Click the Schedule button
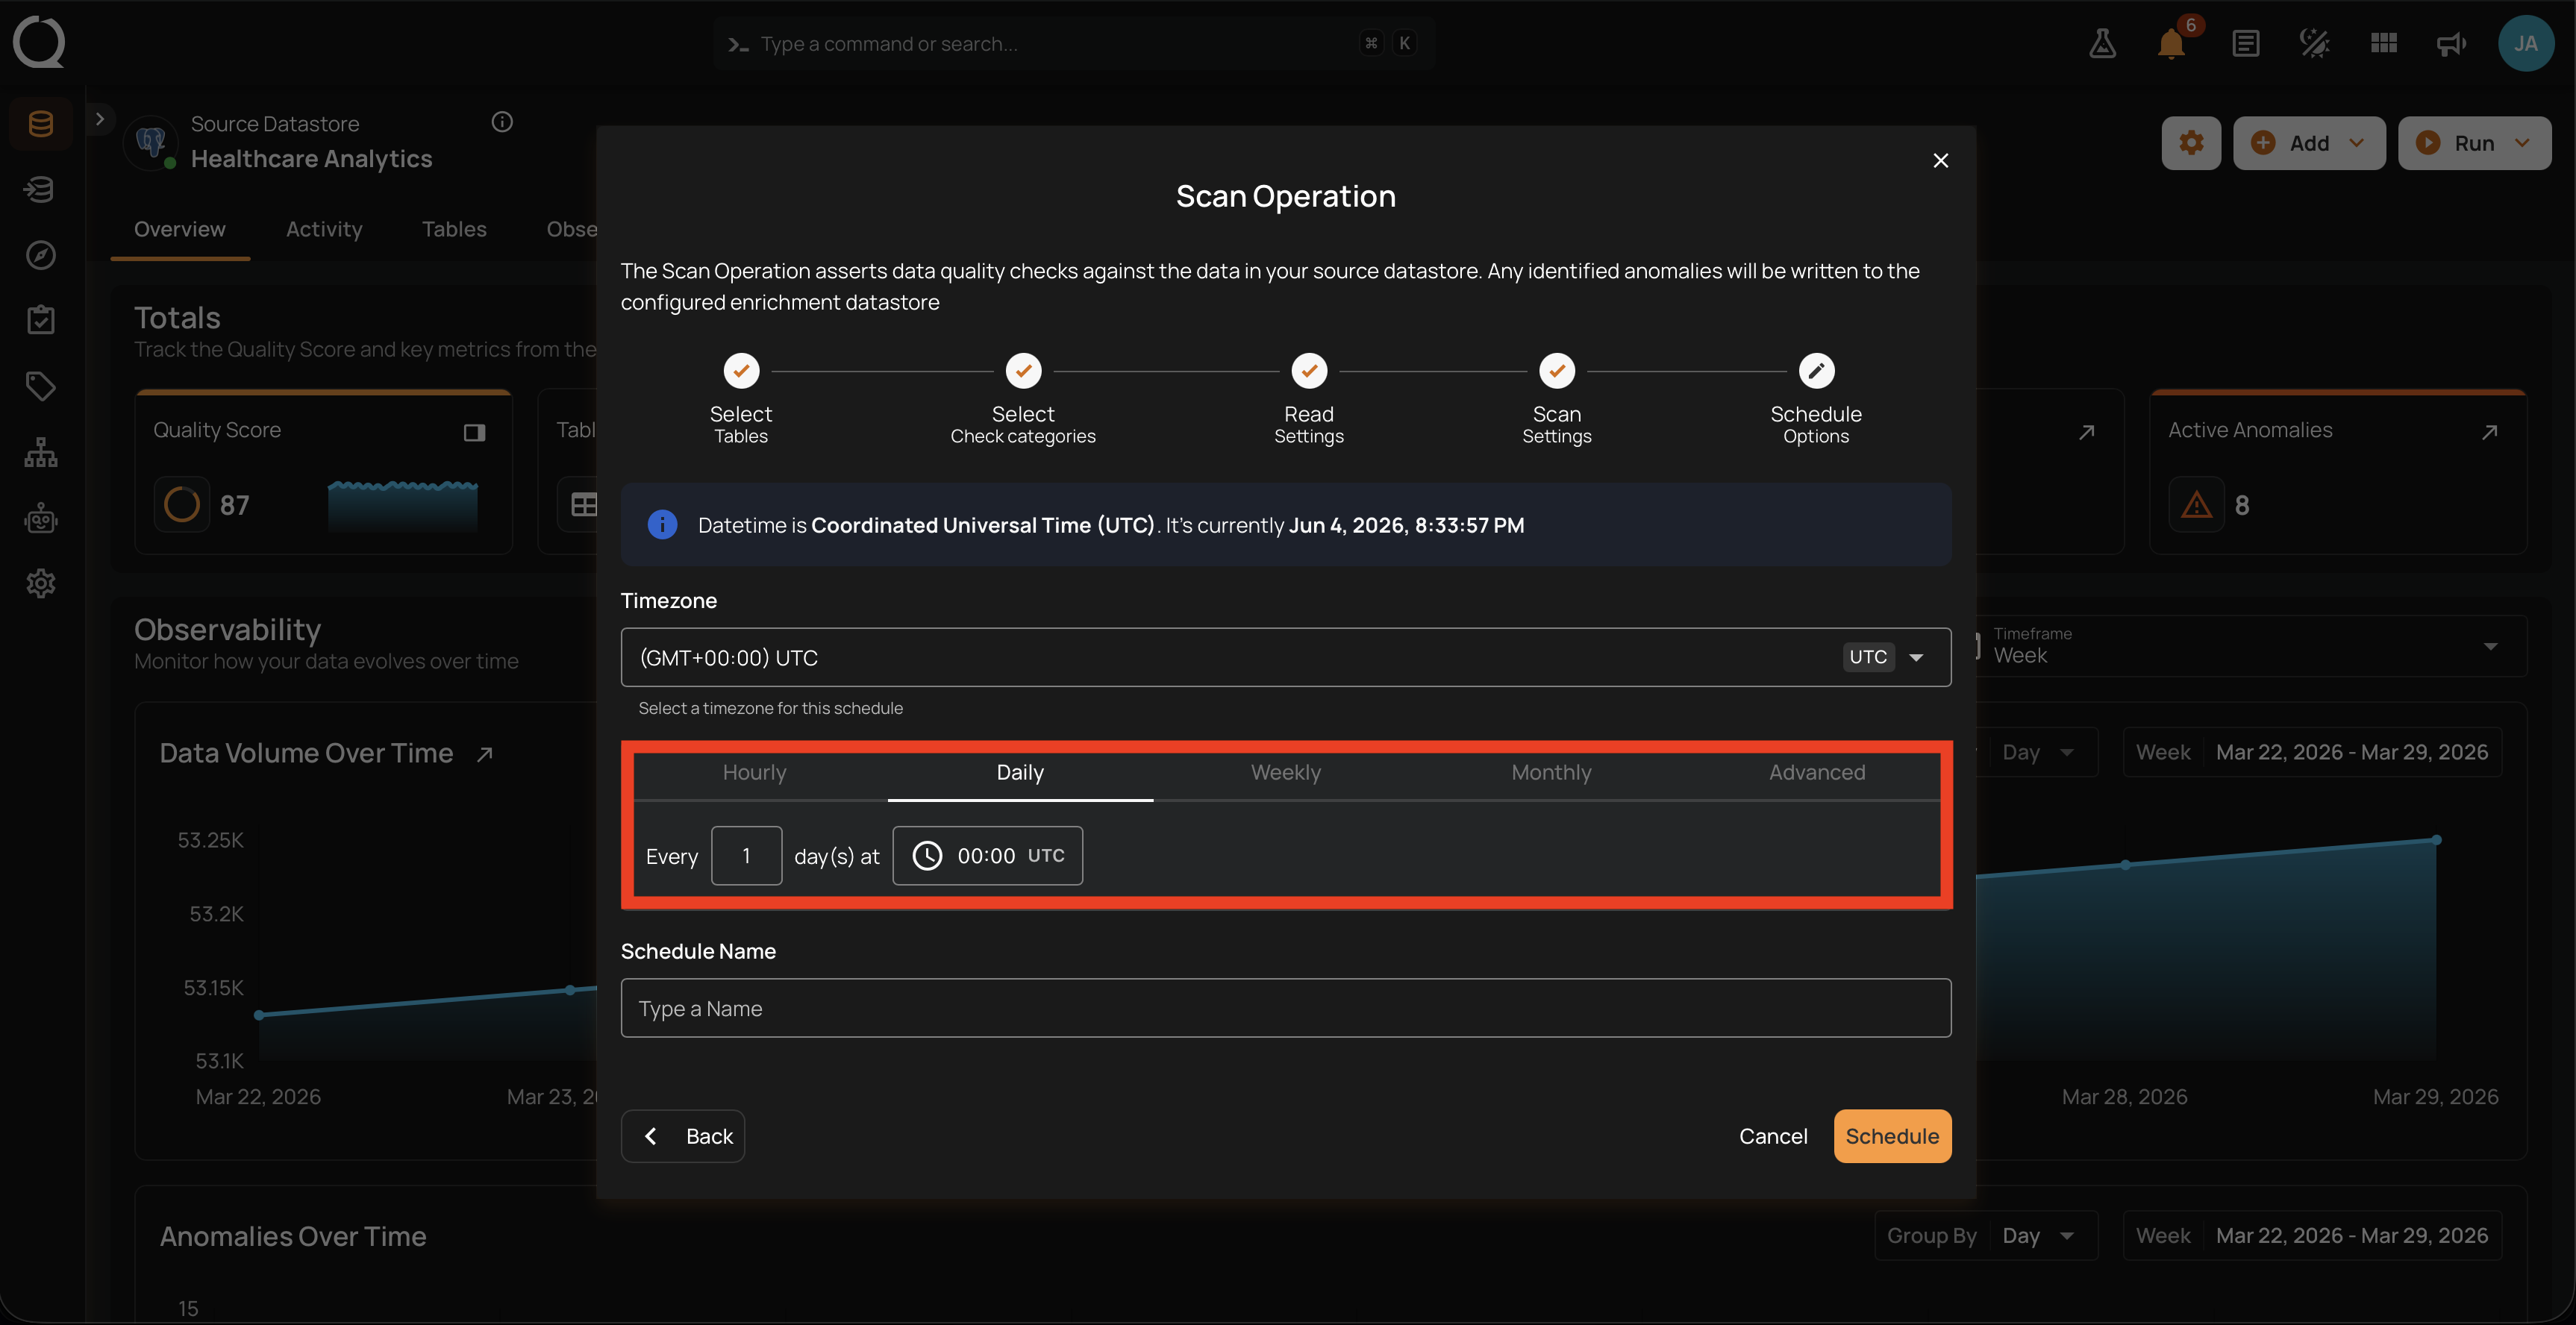 tap(1892, 1136)
